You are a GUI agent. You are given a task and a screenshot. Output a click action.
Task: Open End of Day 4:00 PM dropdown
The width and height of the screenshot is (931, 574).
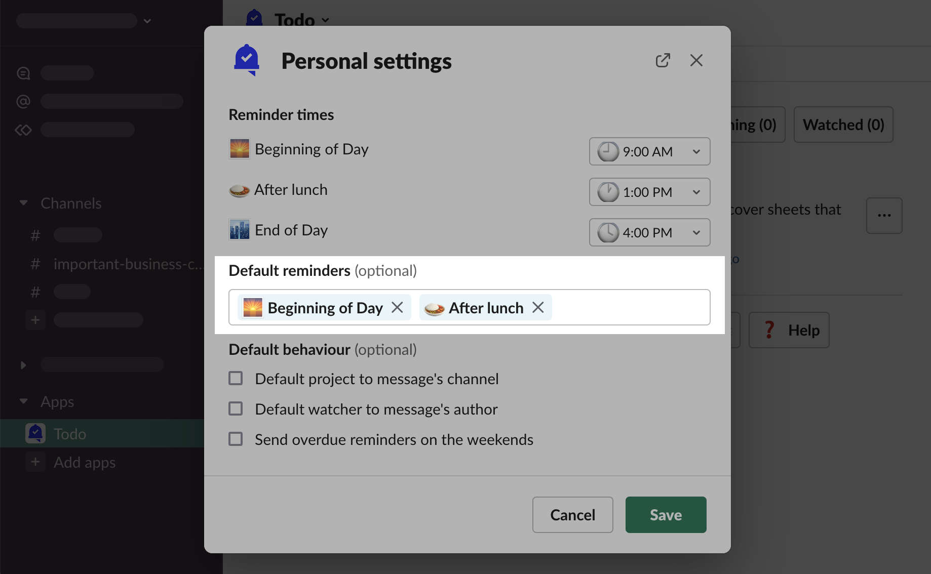[649, 232]
